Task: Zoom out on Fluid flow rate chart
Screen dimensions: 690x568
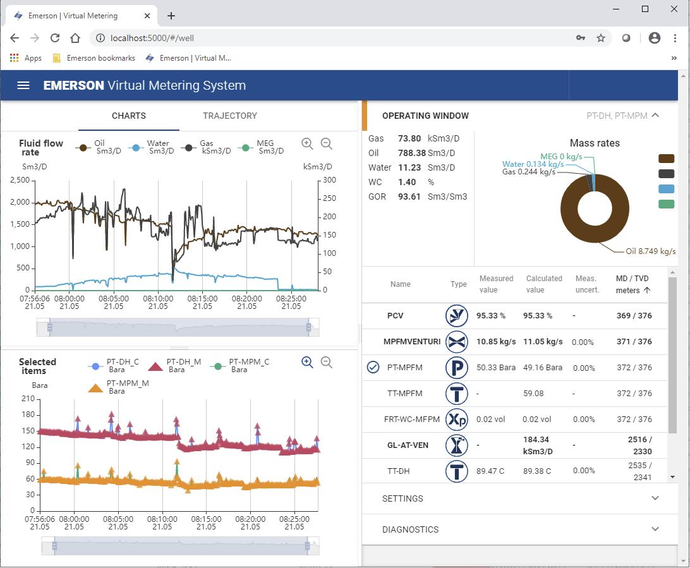Action: click(x=327, y=143)
